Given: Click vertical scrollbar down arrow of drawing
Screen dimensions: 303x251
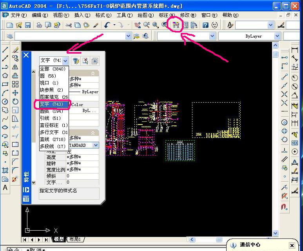Looking at the screenshot, I should [x=276, y=233].
